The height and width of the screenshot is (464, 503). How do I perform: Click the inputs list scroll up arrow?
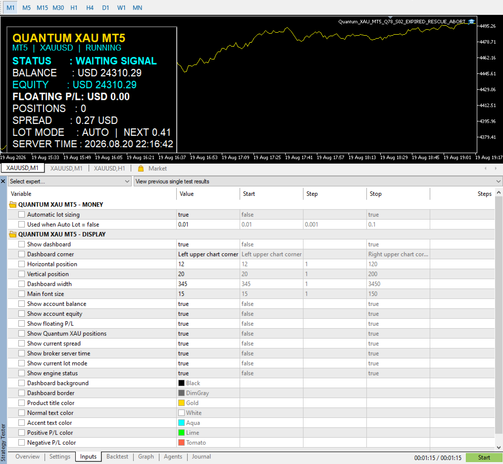coord(499,193)
